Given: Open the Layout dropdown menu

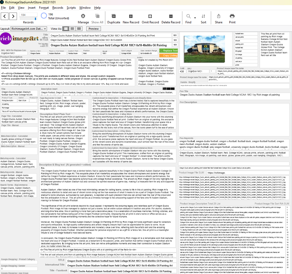Looking at the screenshot, I should click(29, 29).
